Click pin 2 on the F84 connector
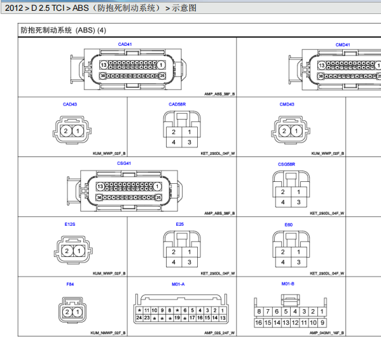Image resolution: width=381 pixels, height=360 pixels. click(x=67, y=312)
